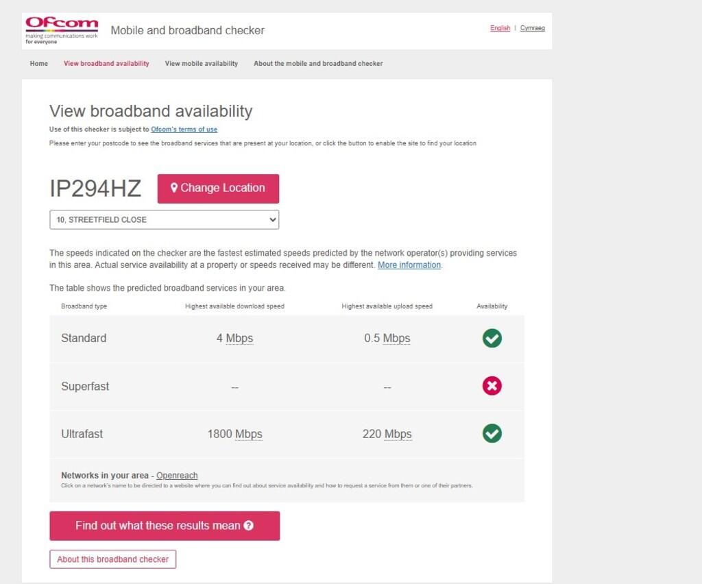Follow the More information link
Screen dimensions: 702x584
click(409, 265)
